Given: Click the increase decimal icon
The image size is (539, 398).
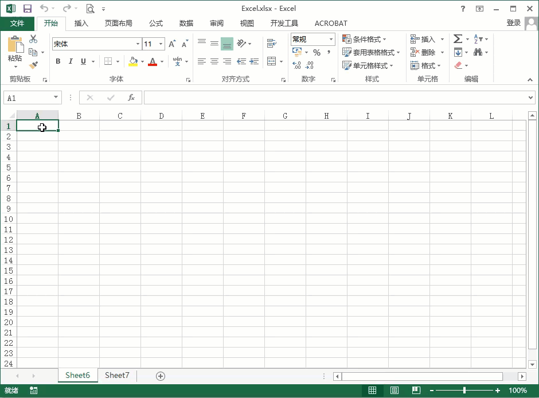Looking at the screenshot, I should tap(296, 65).
